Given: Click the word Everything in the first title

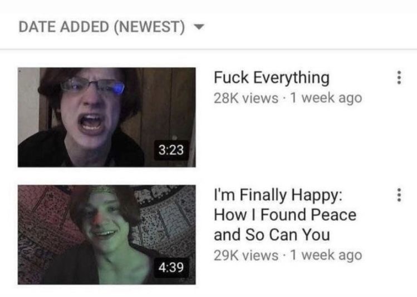Looking at the screenshot, I should tap(292, 78).
